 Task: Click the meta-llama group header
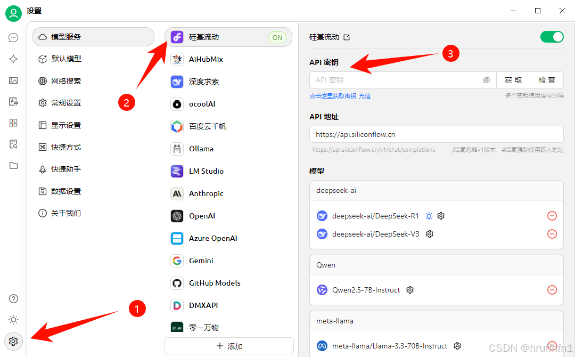[x=437, y=321]
